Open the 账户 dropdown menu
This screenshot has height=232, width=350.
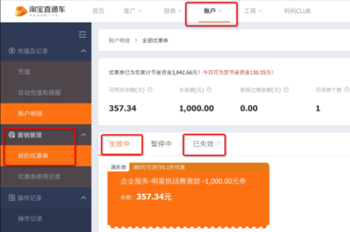click(213, 11)
